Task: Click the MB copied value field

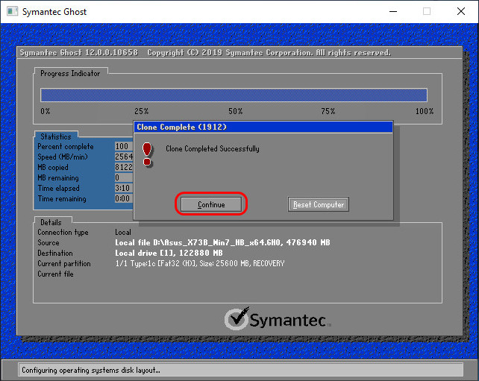Action: (x=124, y=167)
